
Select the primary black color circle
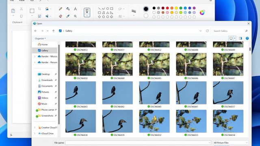[146, 9]
